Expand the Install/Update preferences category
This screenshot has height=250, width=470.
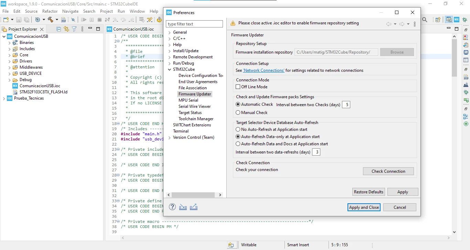[170, 51]
